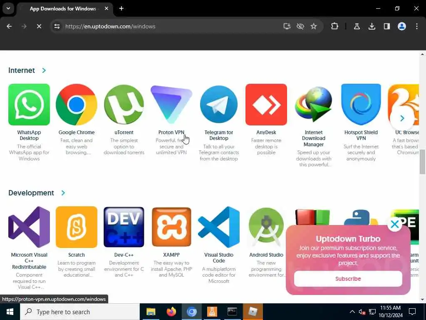Click the crossed-eye tracking protection icon

point(300,26)
